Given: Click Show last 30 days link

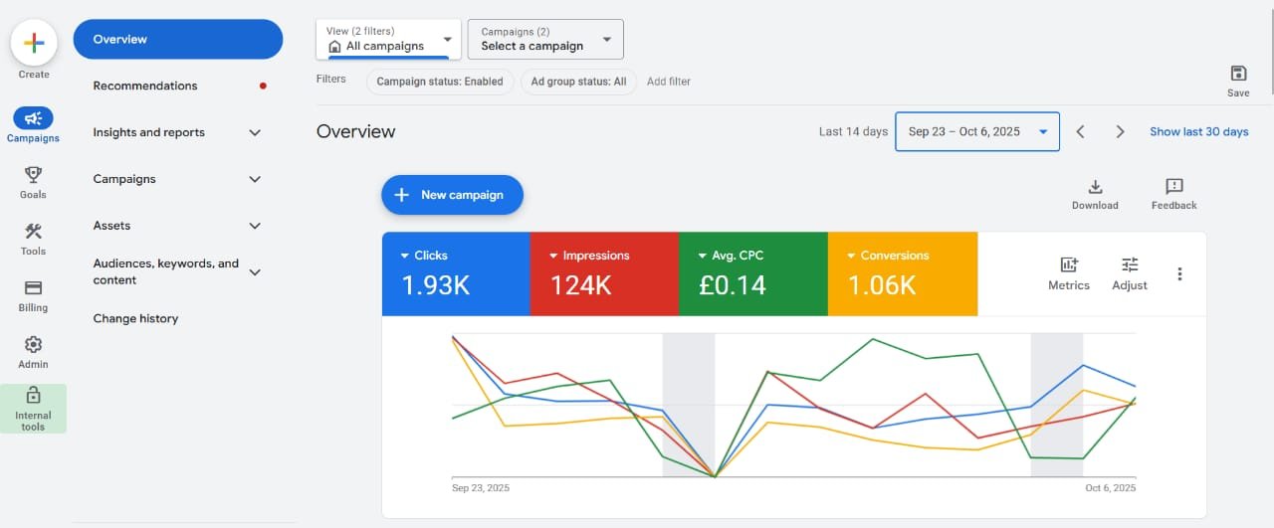Looking at the screenshot, I should [x=1198, y=131].
